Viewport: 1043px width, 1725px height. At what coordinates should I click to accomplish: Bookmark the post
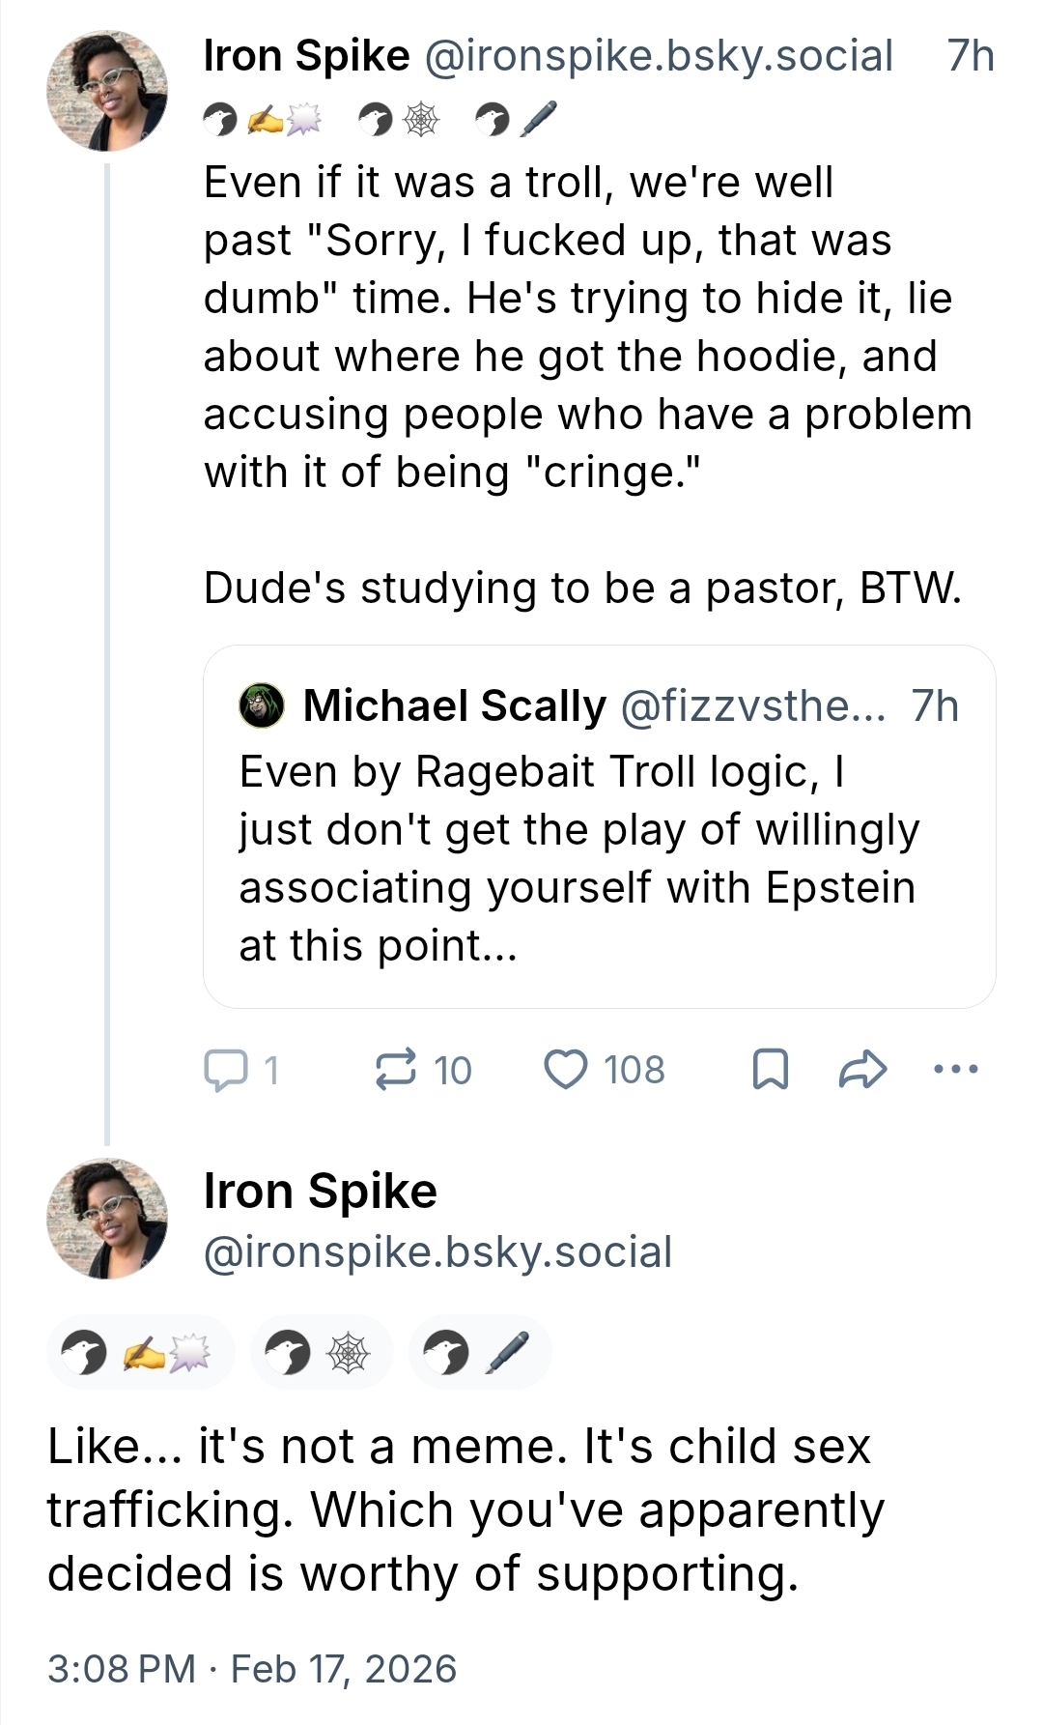coord(770,1070)
